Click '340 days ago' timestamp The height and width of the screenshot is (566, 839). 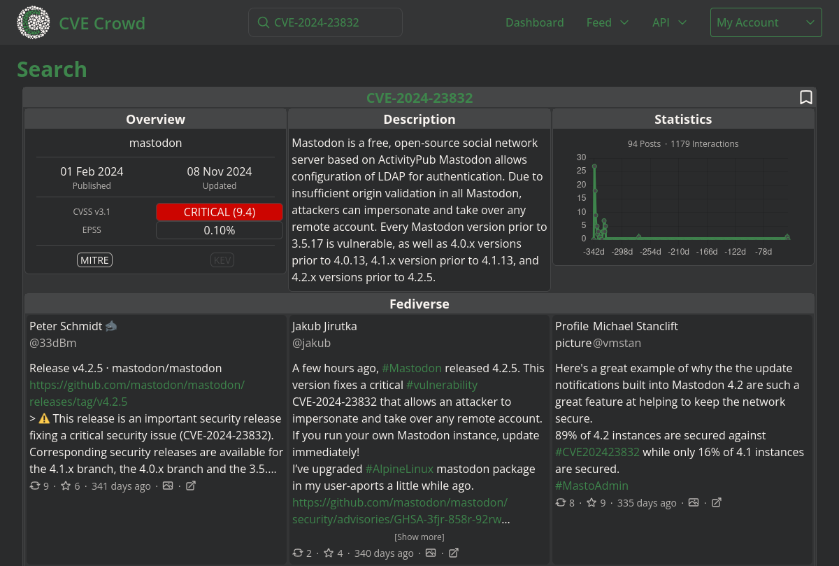point(384,553)
